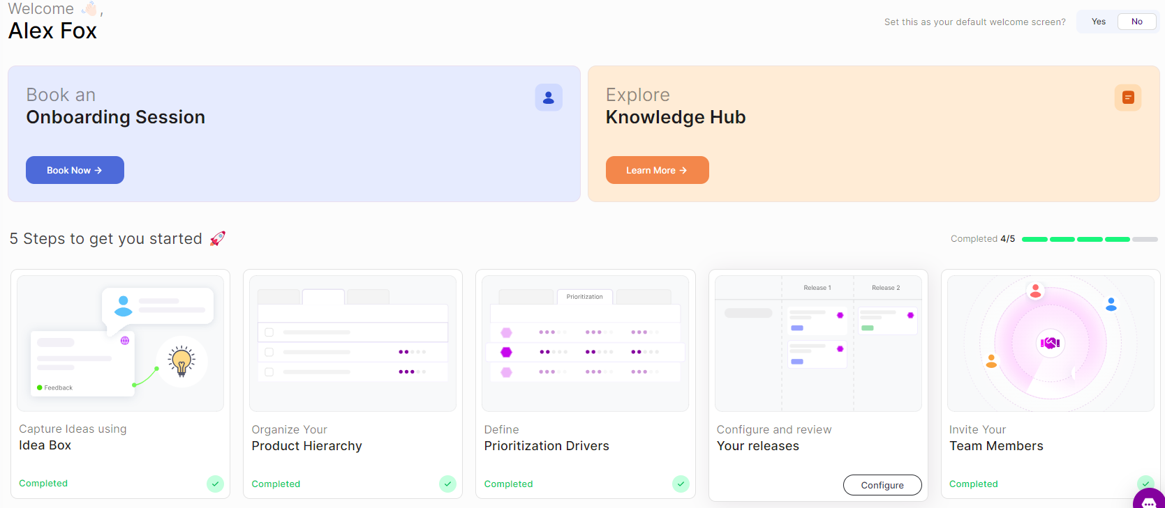1165x508 pixels.
Task: Click the Completed label on Team Members card
Action: pos(973,484)
